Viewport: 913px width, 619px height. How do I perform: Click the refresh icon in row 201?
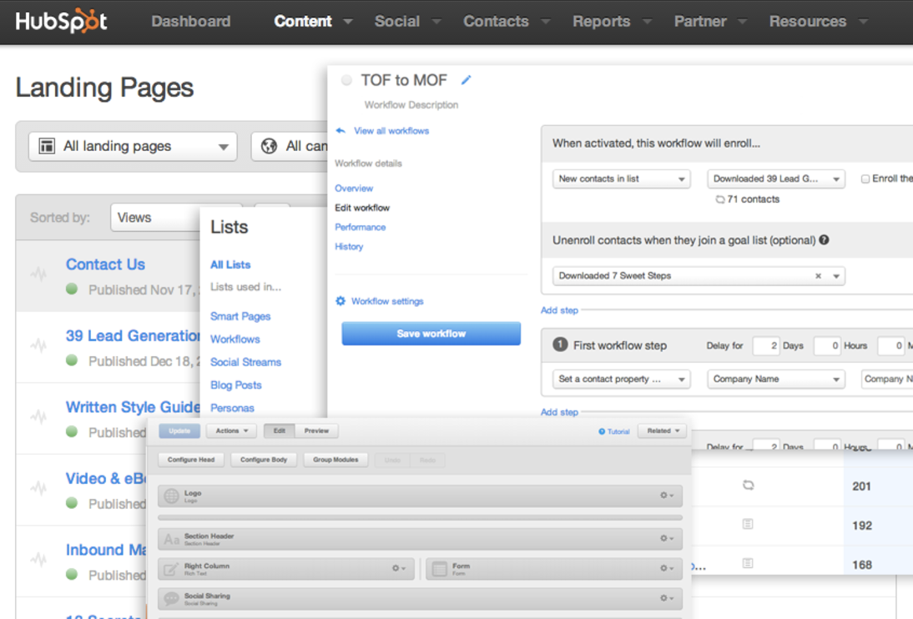[x=749, y=485]
